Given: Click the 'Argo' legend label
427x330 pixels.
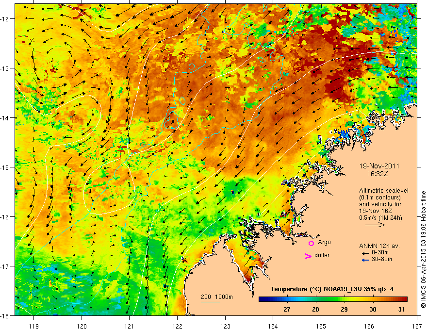Looking at the screenshot, I should 324,242.
